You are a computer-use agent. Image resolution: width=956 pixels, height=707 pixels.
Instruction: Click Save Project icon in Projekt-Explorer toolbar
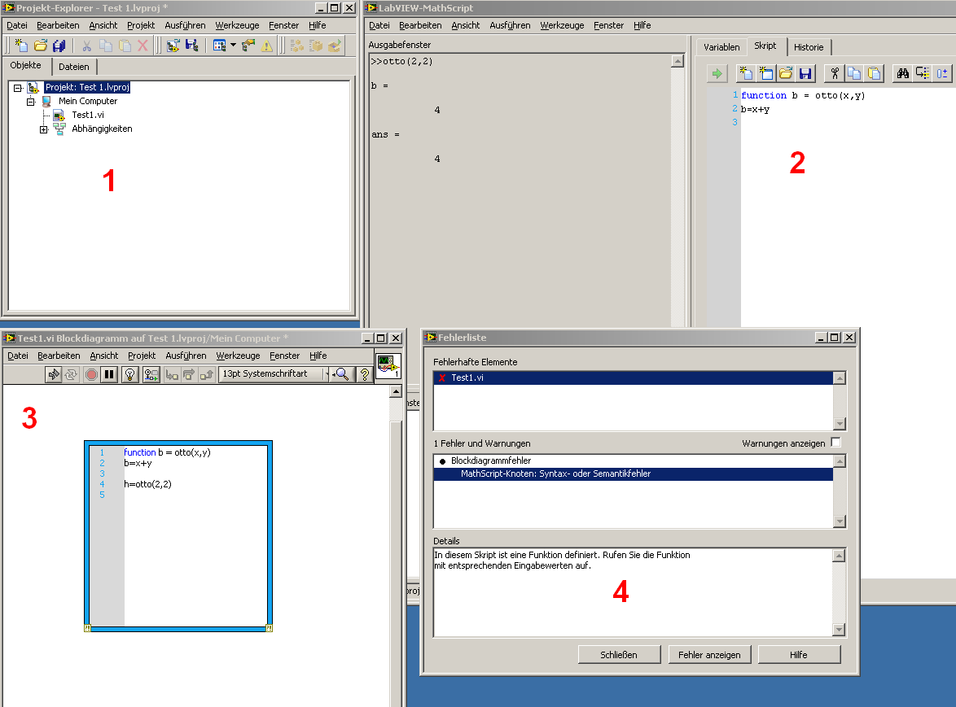[x=191, y=46]
